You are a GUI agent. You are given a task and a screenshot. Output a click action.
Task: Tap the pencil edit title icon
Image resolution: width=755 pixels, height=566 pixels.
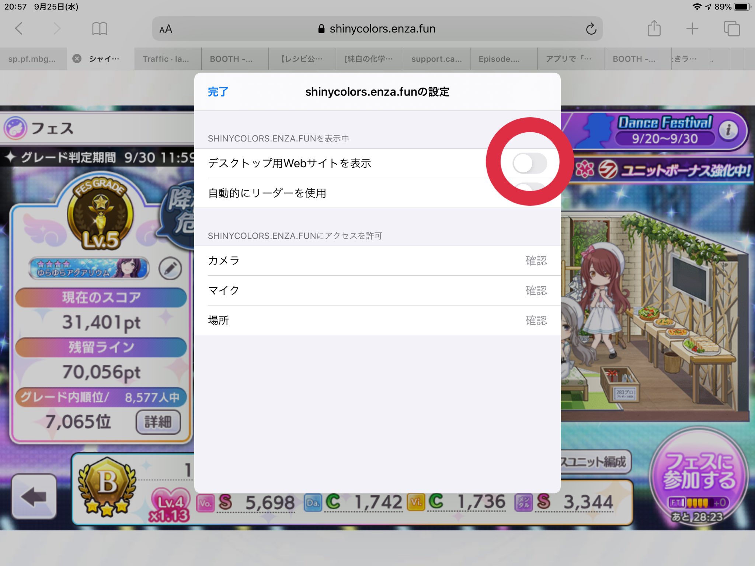[170, 269]
